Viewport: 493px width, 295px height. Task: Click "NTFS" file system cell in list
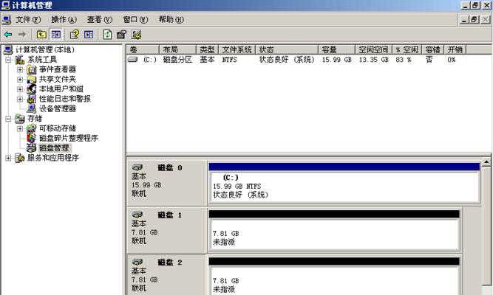pos(230,60)
